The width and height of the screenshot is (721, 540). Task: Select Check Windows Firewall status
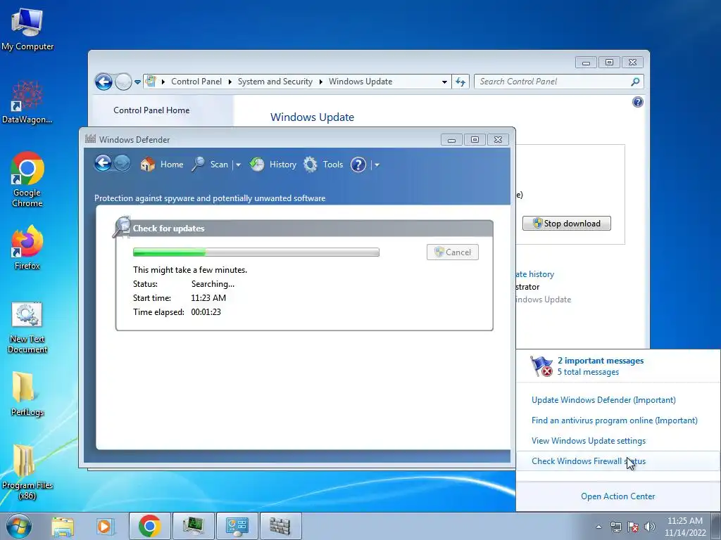[x=589, y=461]
